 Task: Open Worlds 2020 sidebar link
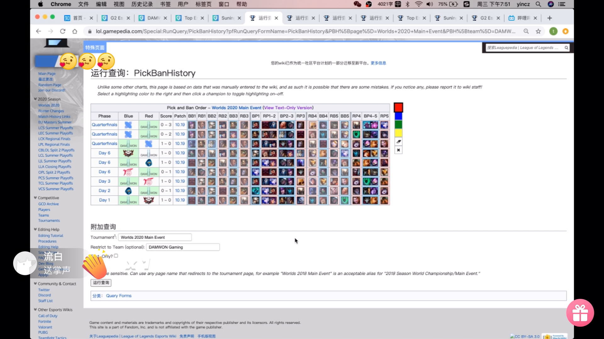point(49,105)
